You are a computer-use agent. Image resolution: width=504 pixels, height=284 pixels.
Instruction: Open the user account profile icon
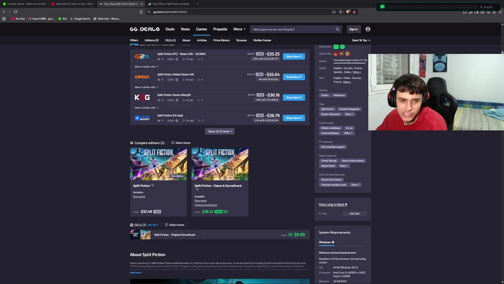tap(368, 29)
